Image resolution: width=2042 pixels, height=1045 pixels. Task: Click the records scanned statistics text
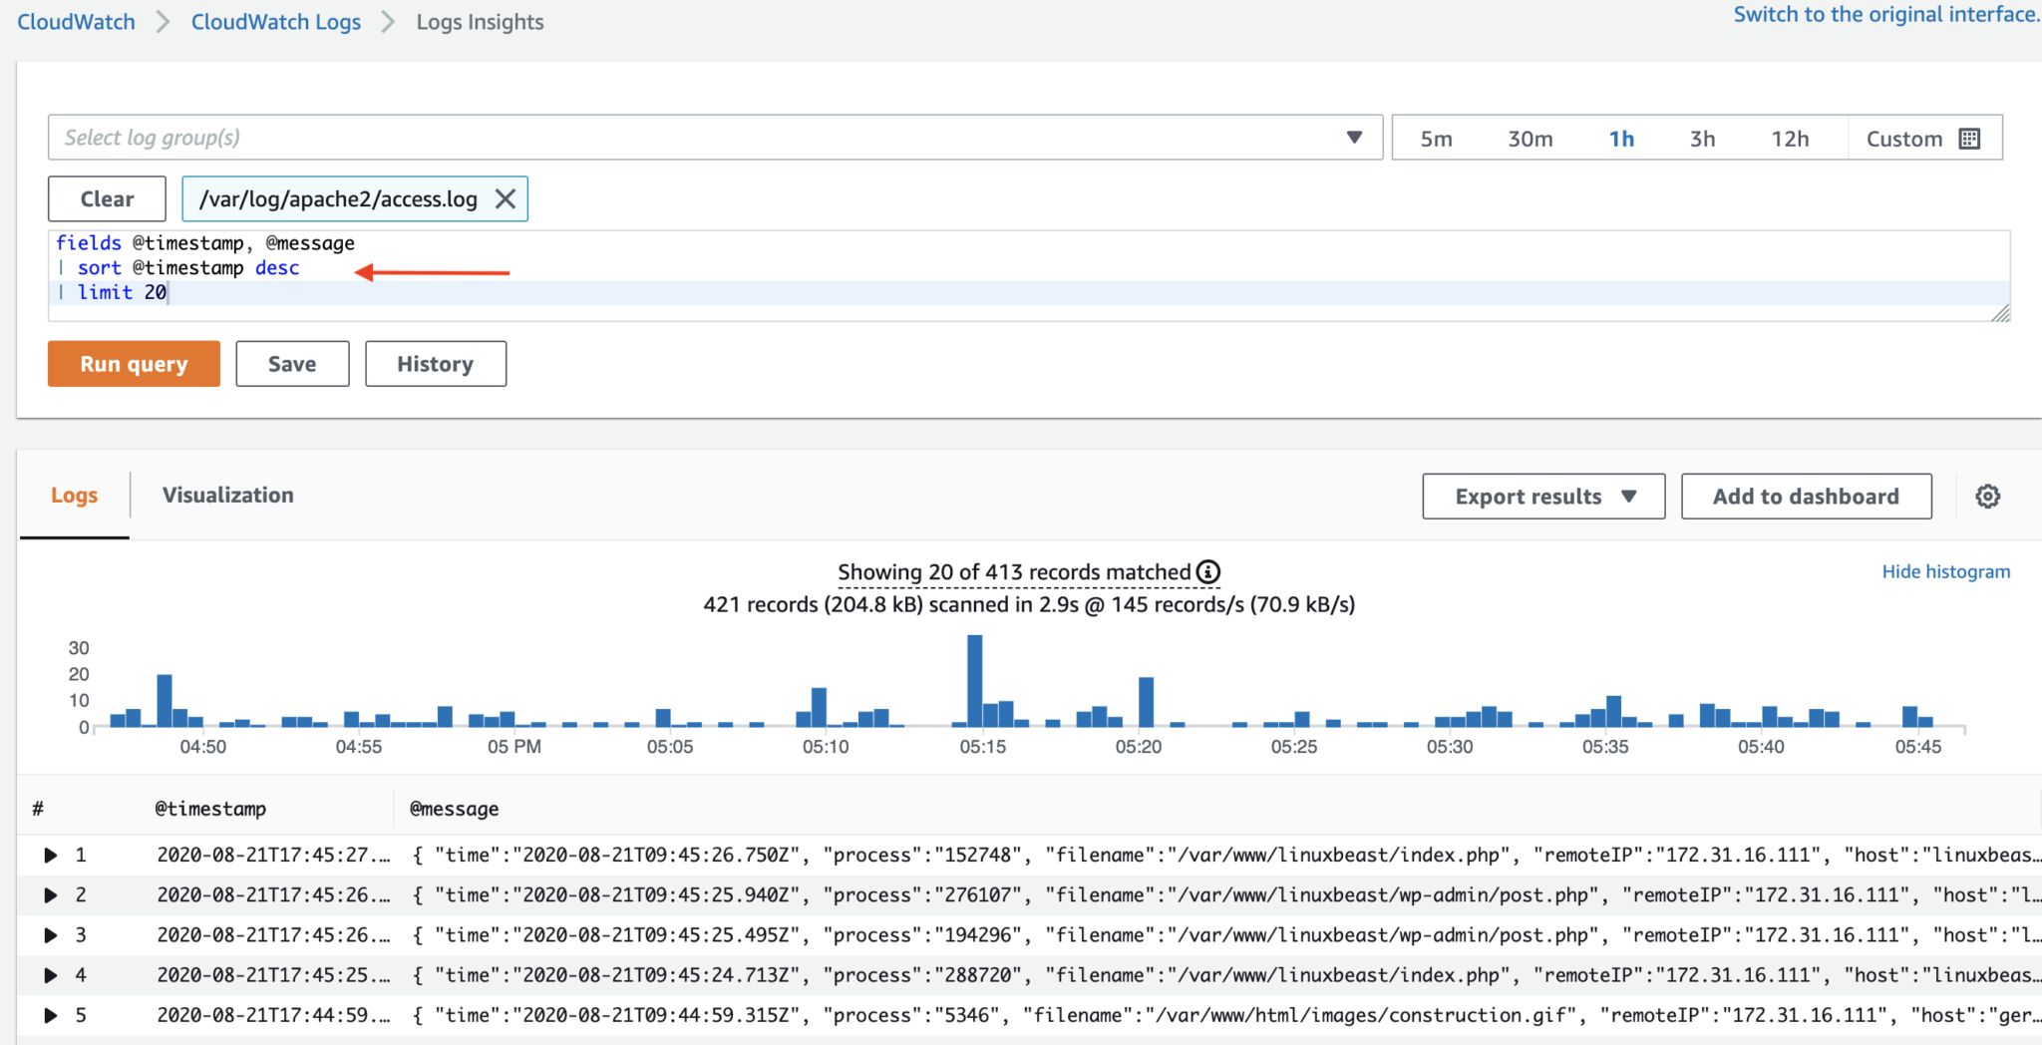click(x=1029, y=604)
